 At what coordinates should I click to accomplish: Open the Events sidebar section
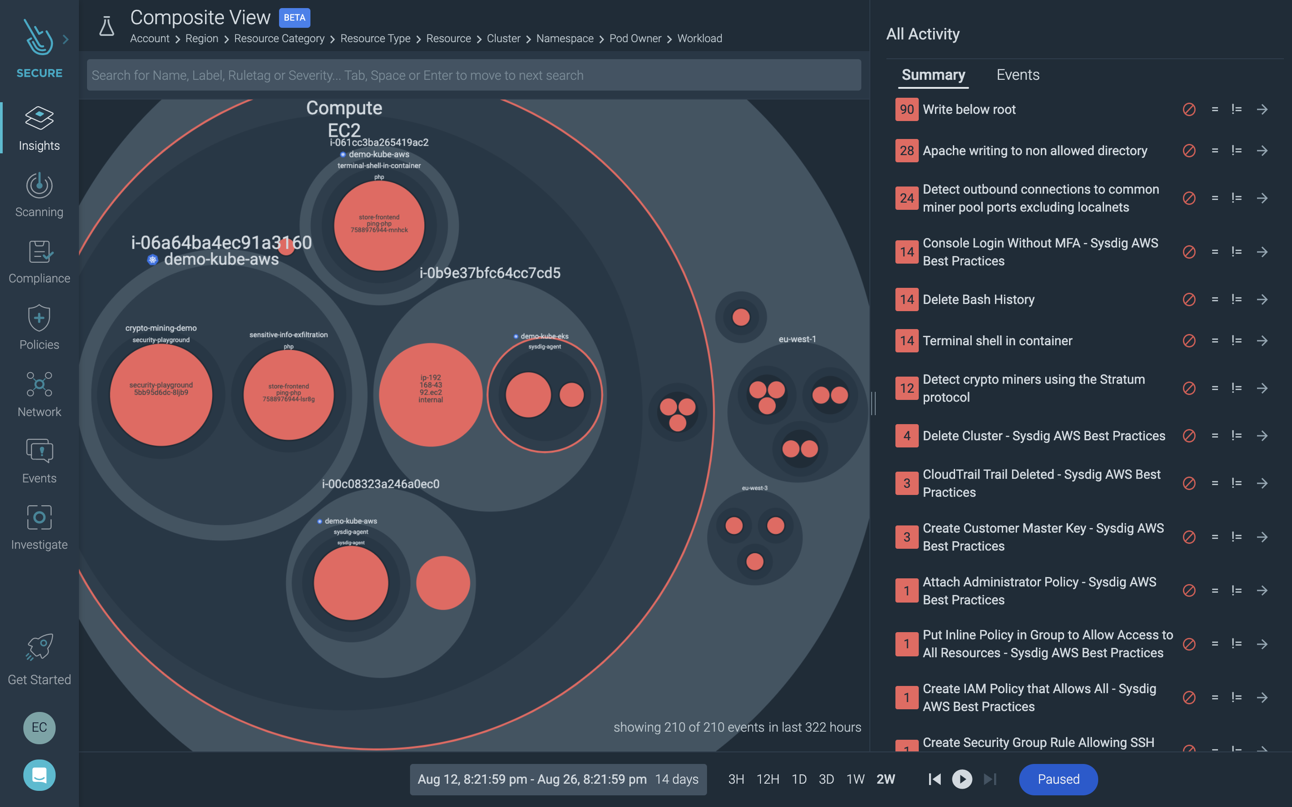click(x=39, y=461)
